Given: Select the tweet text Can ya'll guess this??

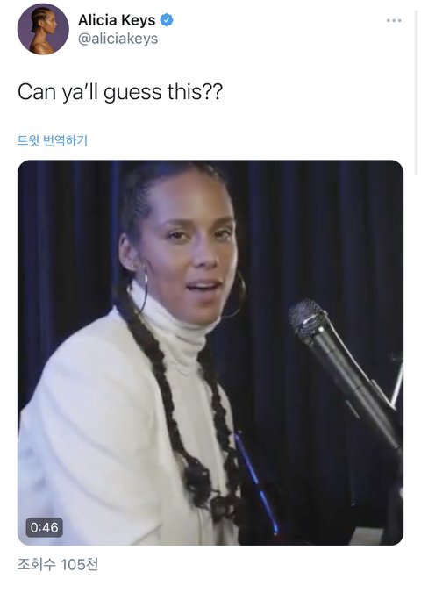Looking at the screenshot, I should coord(120,92).
